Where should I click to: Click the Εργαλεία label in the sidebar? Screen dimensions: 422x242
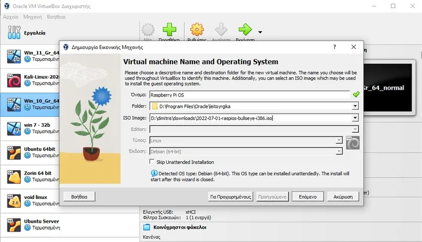click(x=35, y=33)
